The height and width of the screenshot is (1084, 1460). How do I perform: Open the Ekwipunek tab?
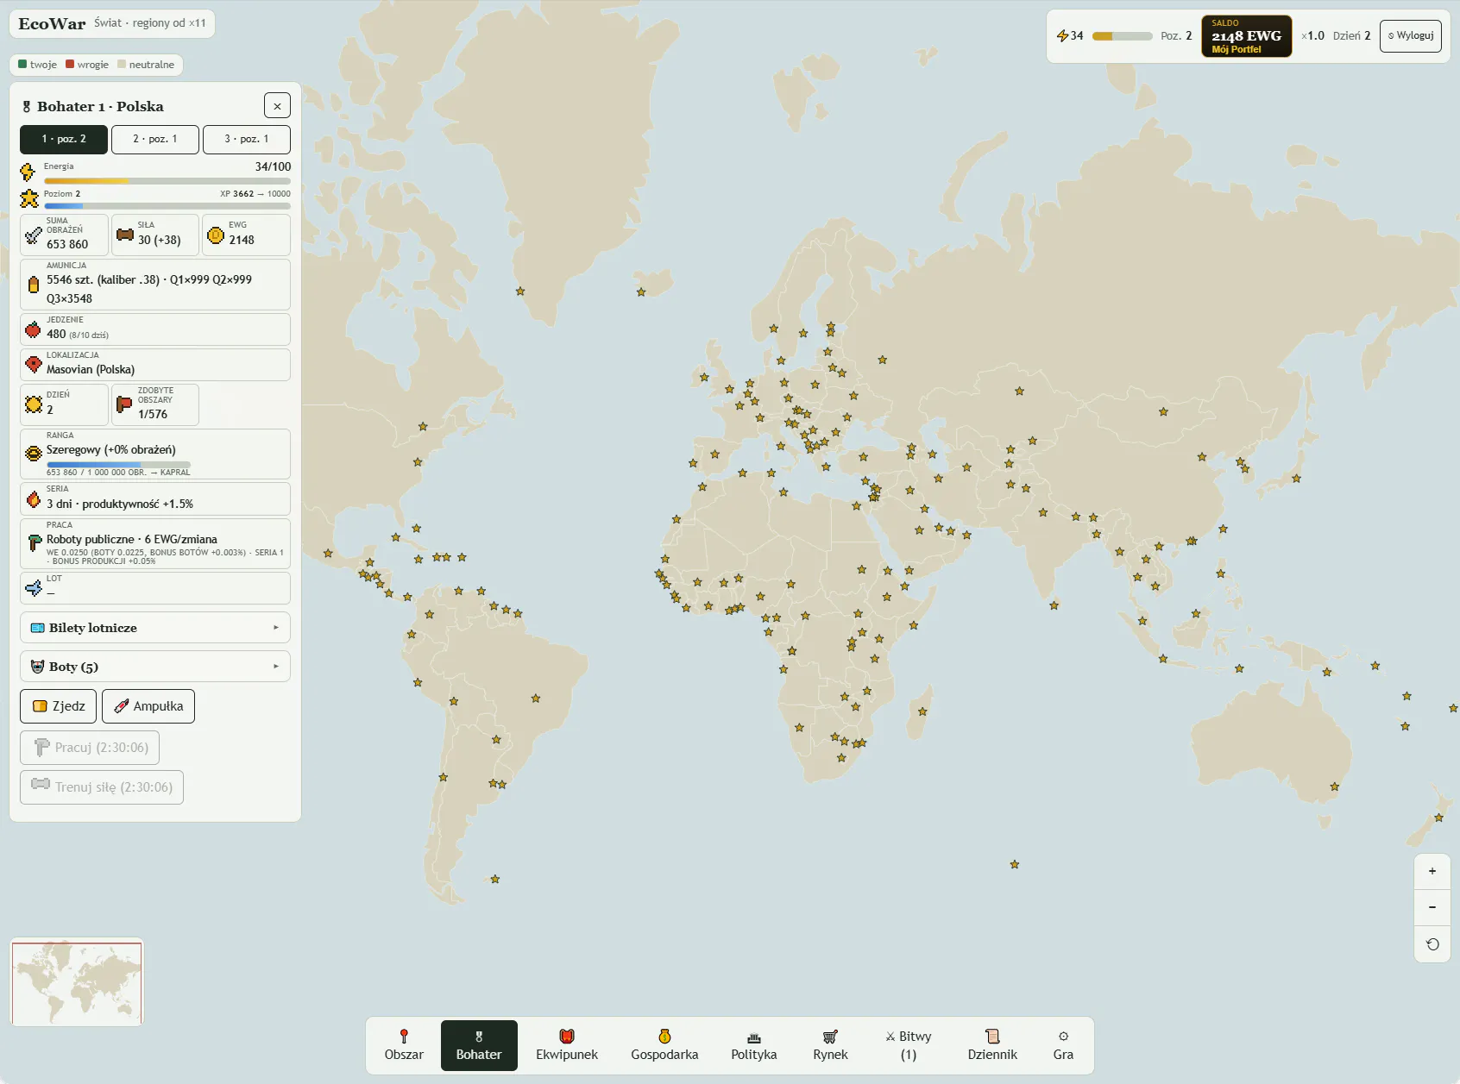(x=567, y=1045)
